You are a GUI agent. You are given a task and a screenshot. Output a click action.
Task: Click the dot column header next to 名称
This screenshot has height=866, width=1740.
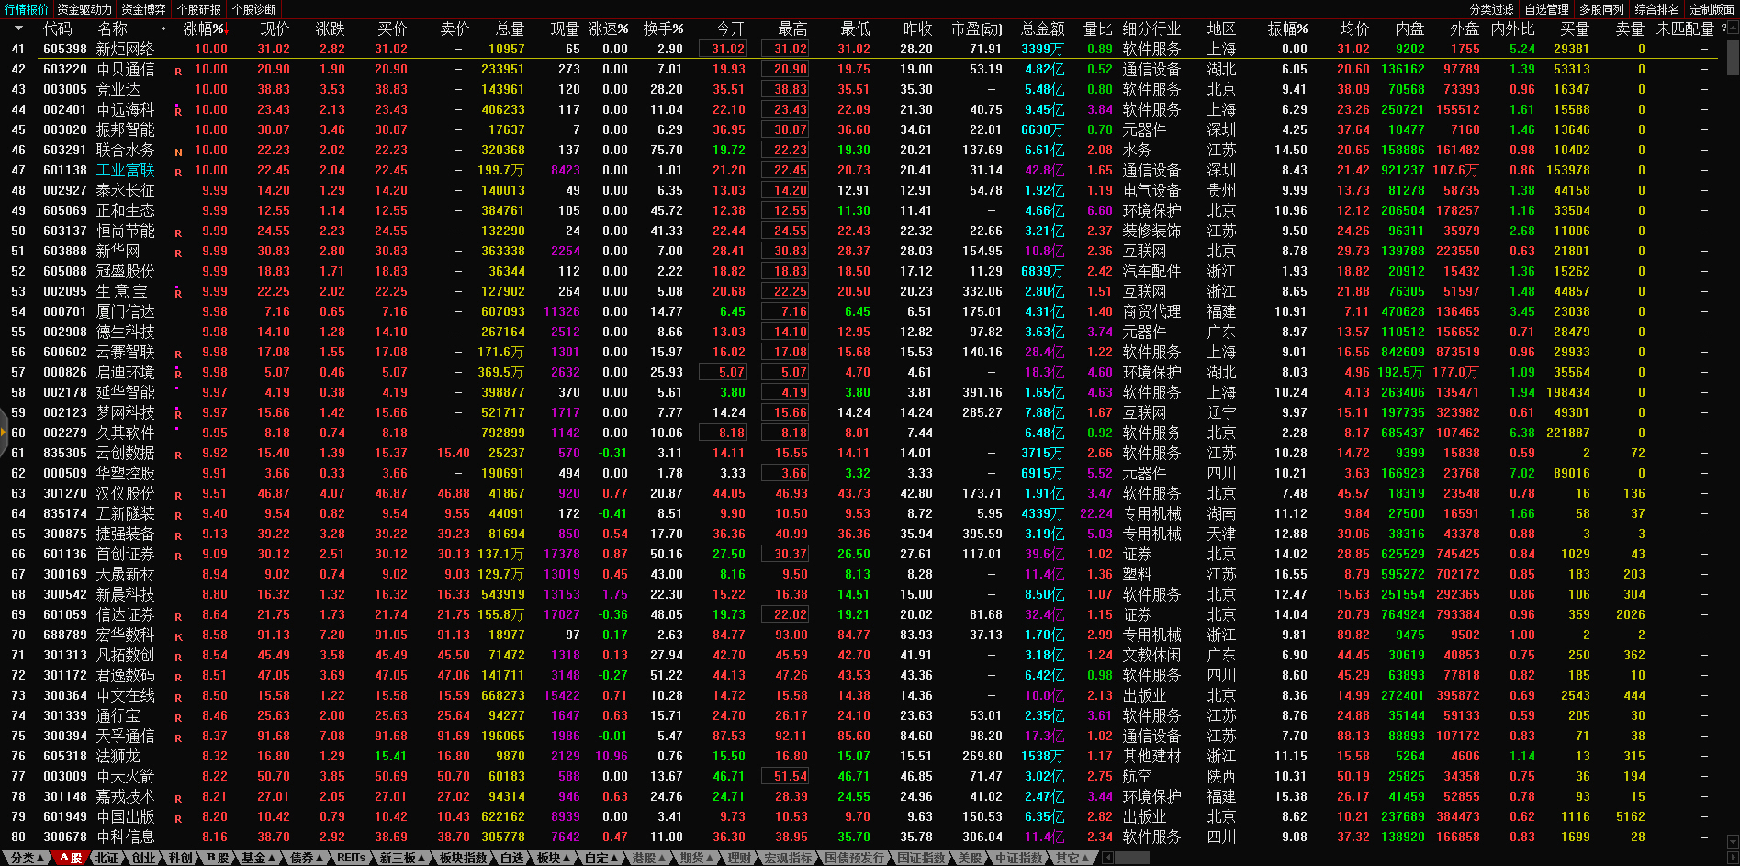[163, 28]
